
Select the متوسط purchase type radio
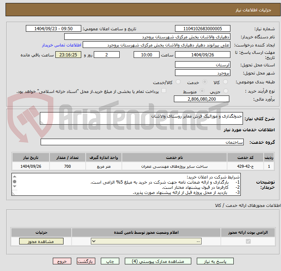coord(202,91)
